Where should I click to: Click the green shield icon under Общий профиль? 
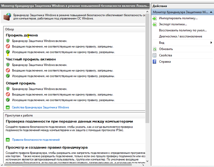[8, 89]
